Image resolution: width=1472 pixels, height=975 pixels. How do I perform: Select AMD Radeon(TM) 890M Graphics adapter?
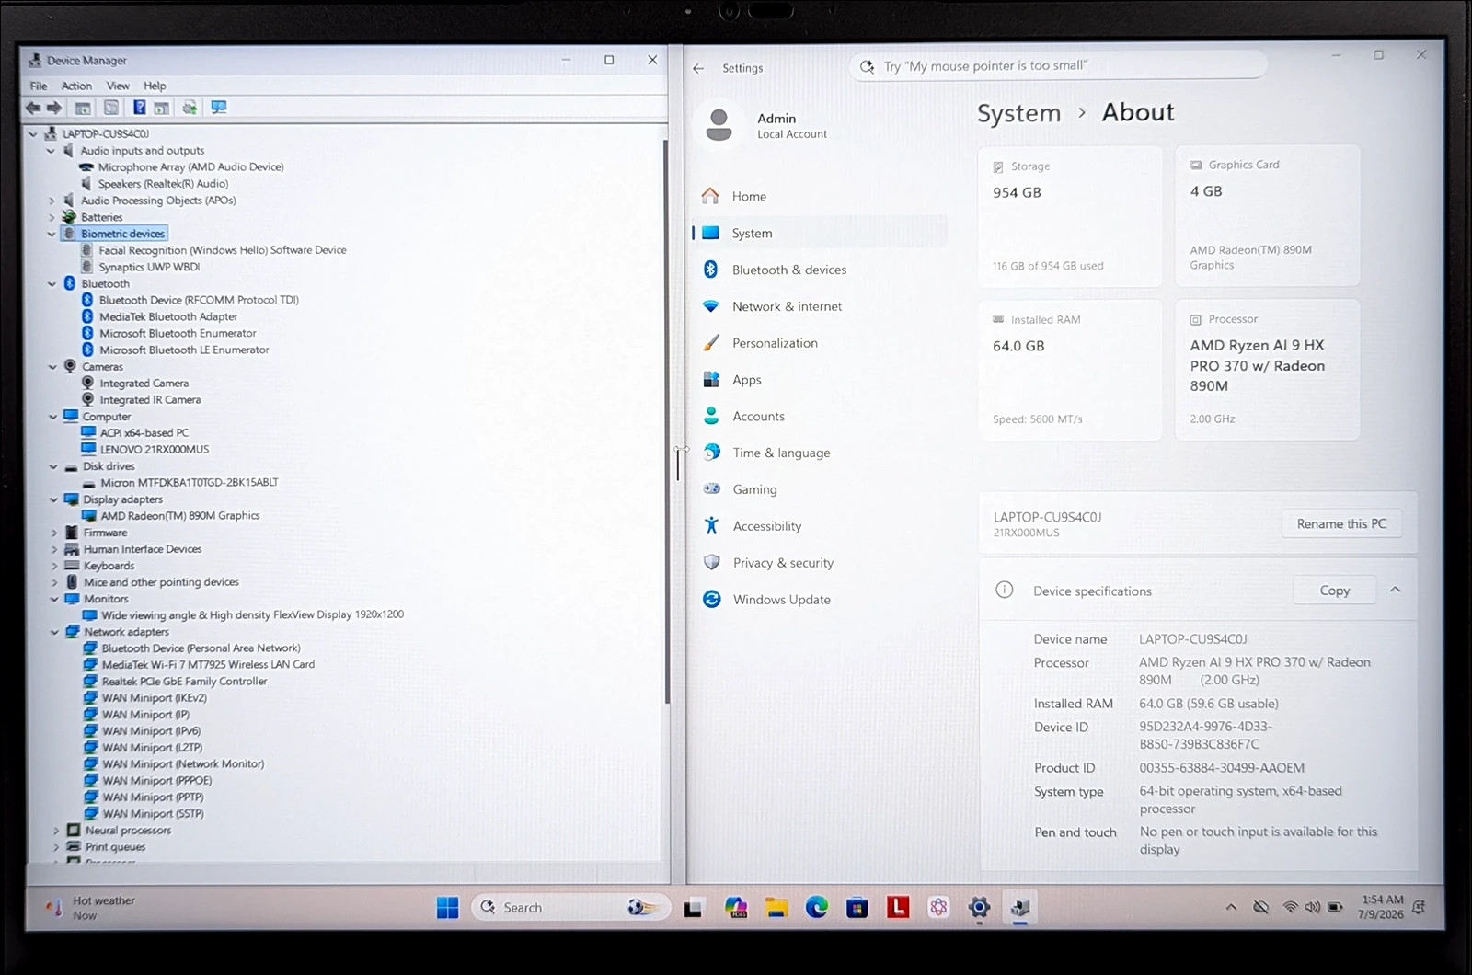point(180,516)
